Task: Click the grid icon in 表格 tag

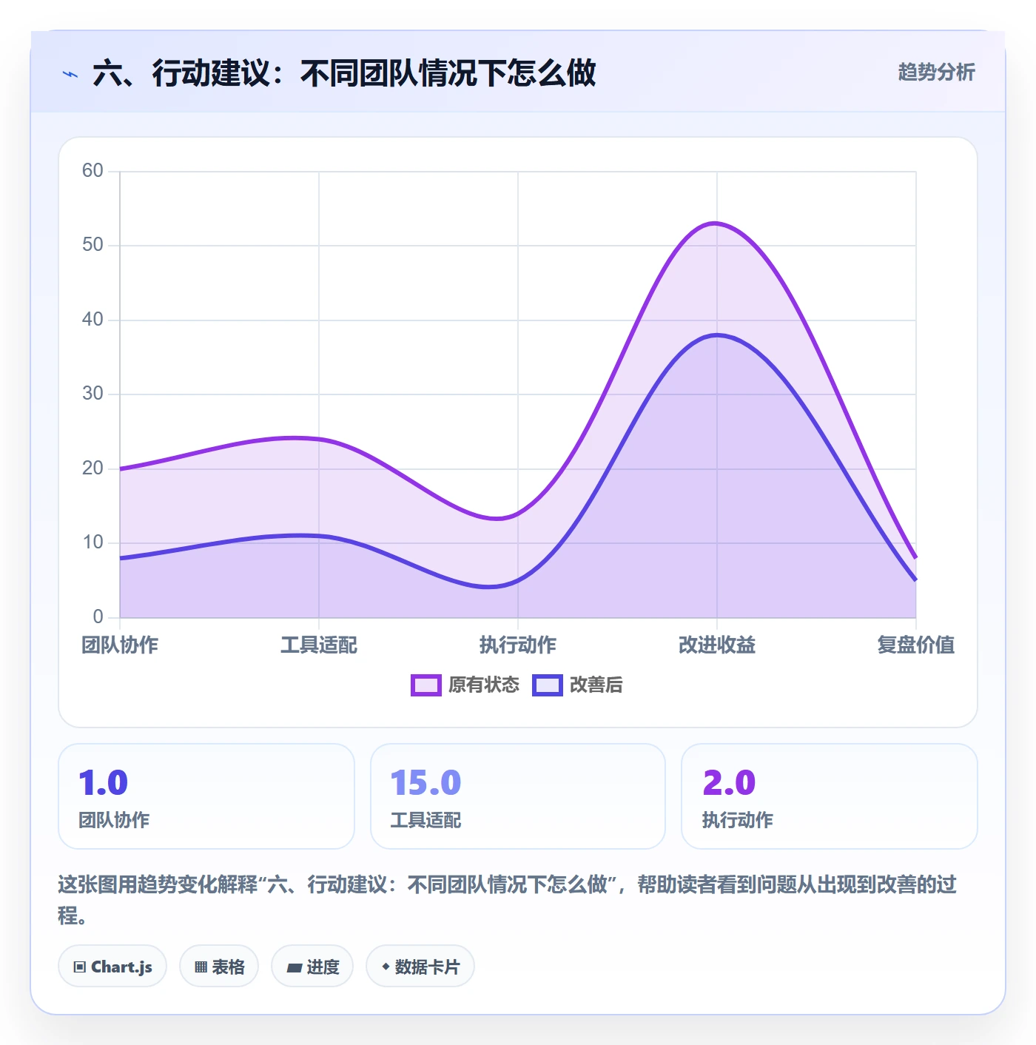Action: tap(201, 967)
